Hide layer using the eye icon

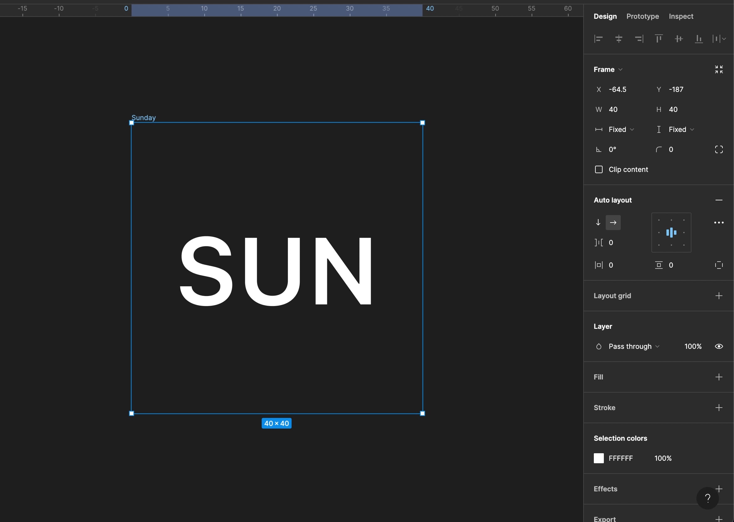[x=719, y=347]
